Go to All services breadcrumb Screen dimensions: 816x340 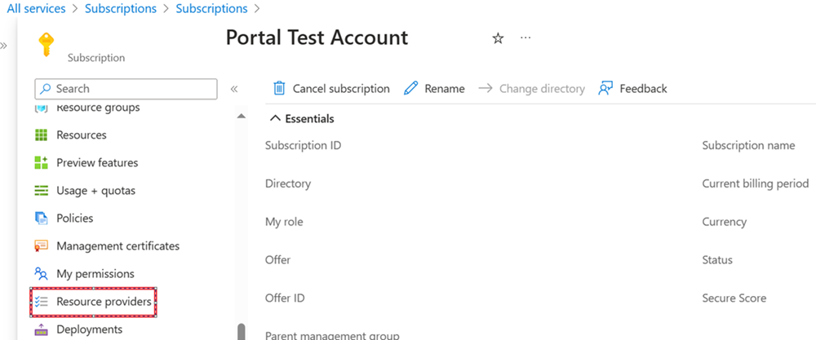click(x=37, y=9)
